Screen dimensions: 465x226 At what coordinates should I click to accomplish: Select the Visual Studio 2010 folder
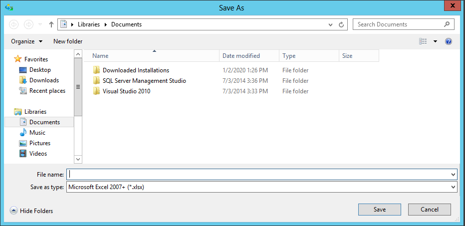(x=126, y=91)
